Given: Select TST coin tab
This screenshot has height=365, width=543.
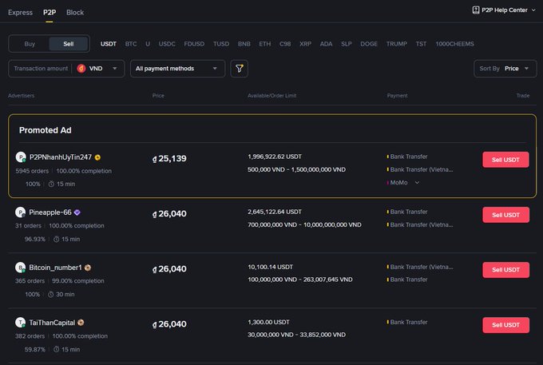Looking at the screenshot, I should 421,44.
